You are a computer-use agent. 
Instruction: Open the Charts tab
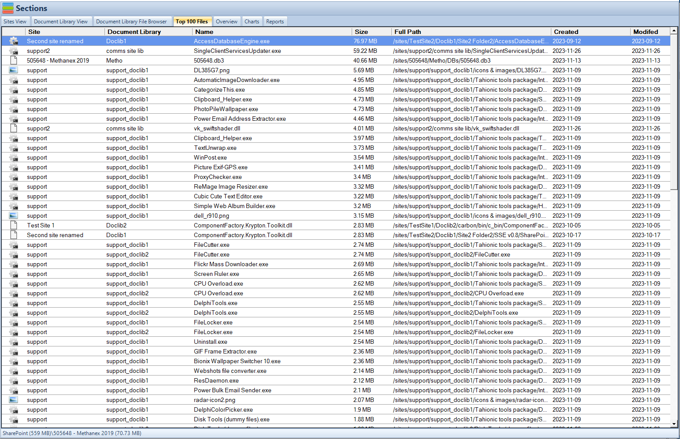coord(252,21)
